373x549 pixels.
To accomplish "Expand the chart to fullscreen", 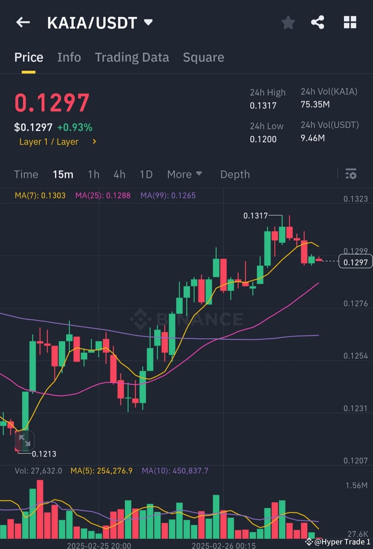I will [25, 440].
